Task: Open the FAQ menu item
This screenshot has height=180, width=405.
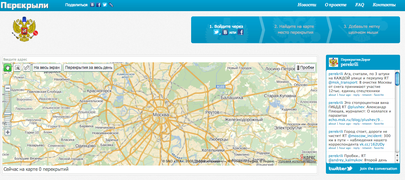Action: [x=360, y=5]
